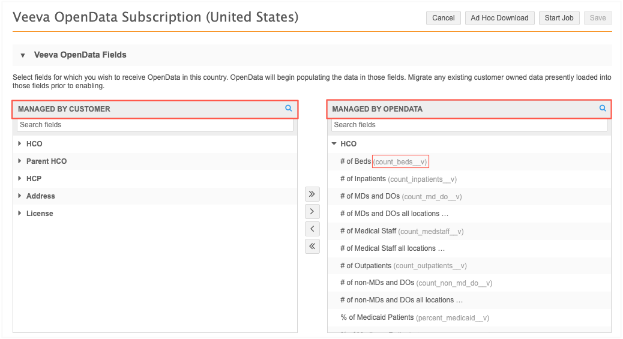623x339 pixels.
Task: Click search icon in Managed by OpenData header
Action: (603, 108)
